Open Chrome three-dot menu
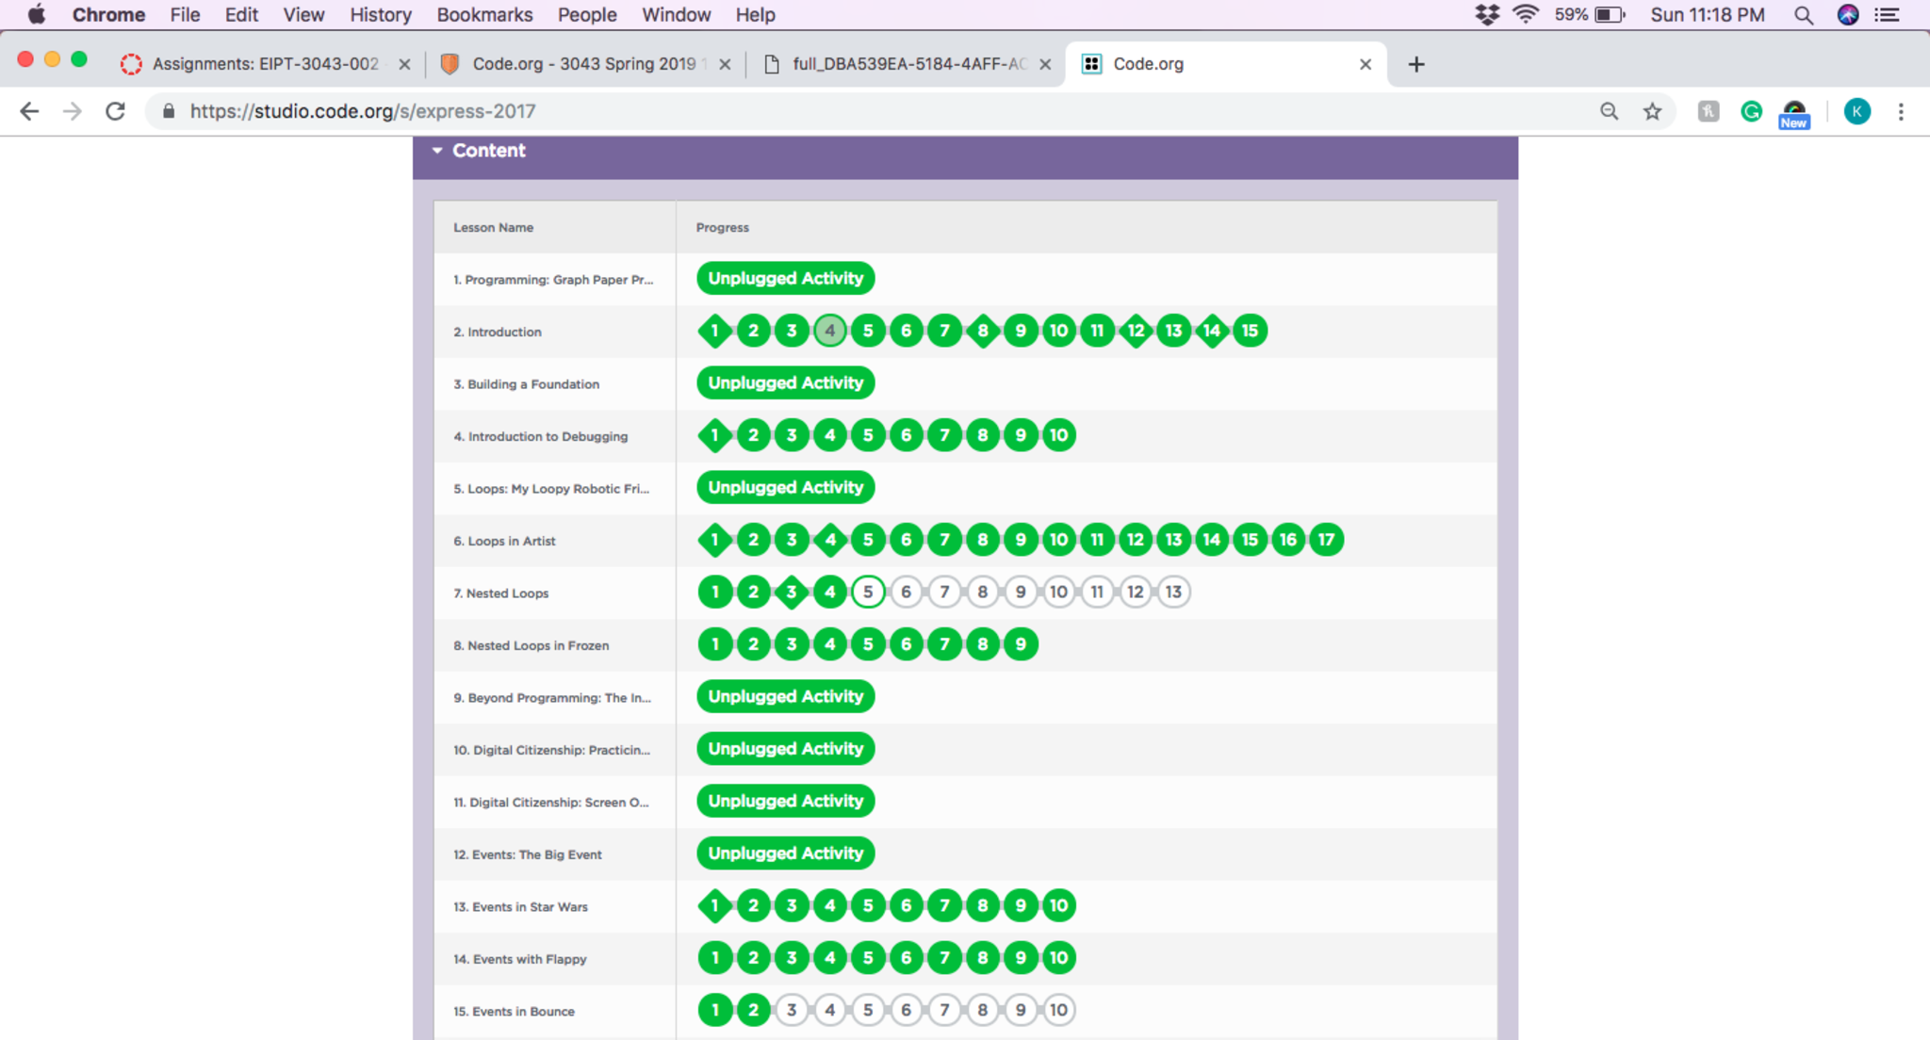Screen dimensions: 1930x1040 coord(1901,111)
